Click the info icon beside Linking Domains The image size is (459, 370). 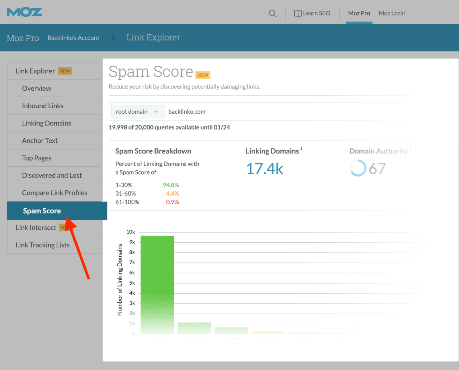(301, 149)
